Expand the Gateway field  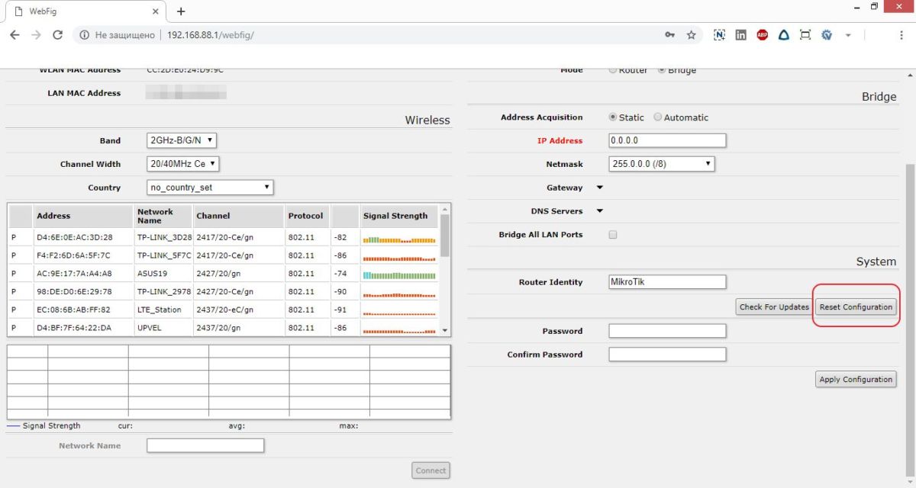(x=599, y=188)
